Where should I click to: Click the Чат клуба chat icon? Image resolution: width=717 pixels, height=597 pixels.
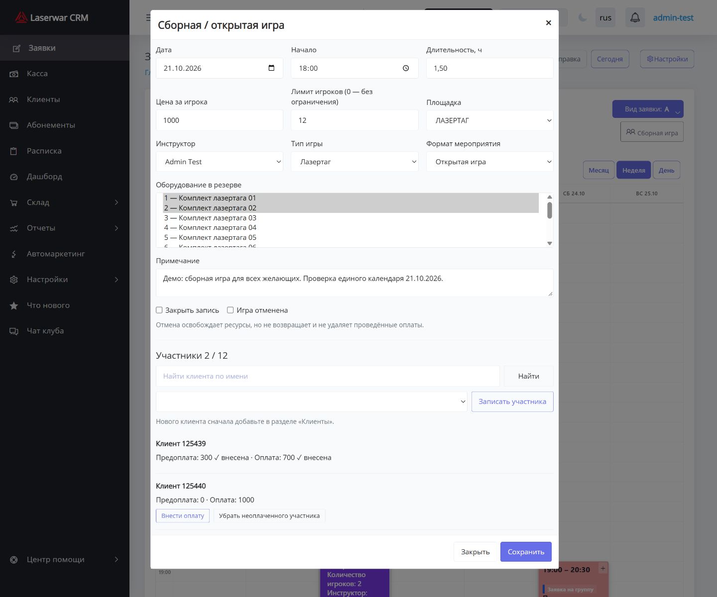point(14,331)
